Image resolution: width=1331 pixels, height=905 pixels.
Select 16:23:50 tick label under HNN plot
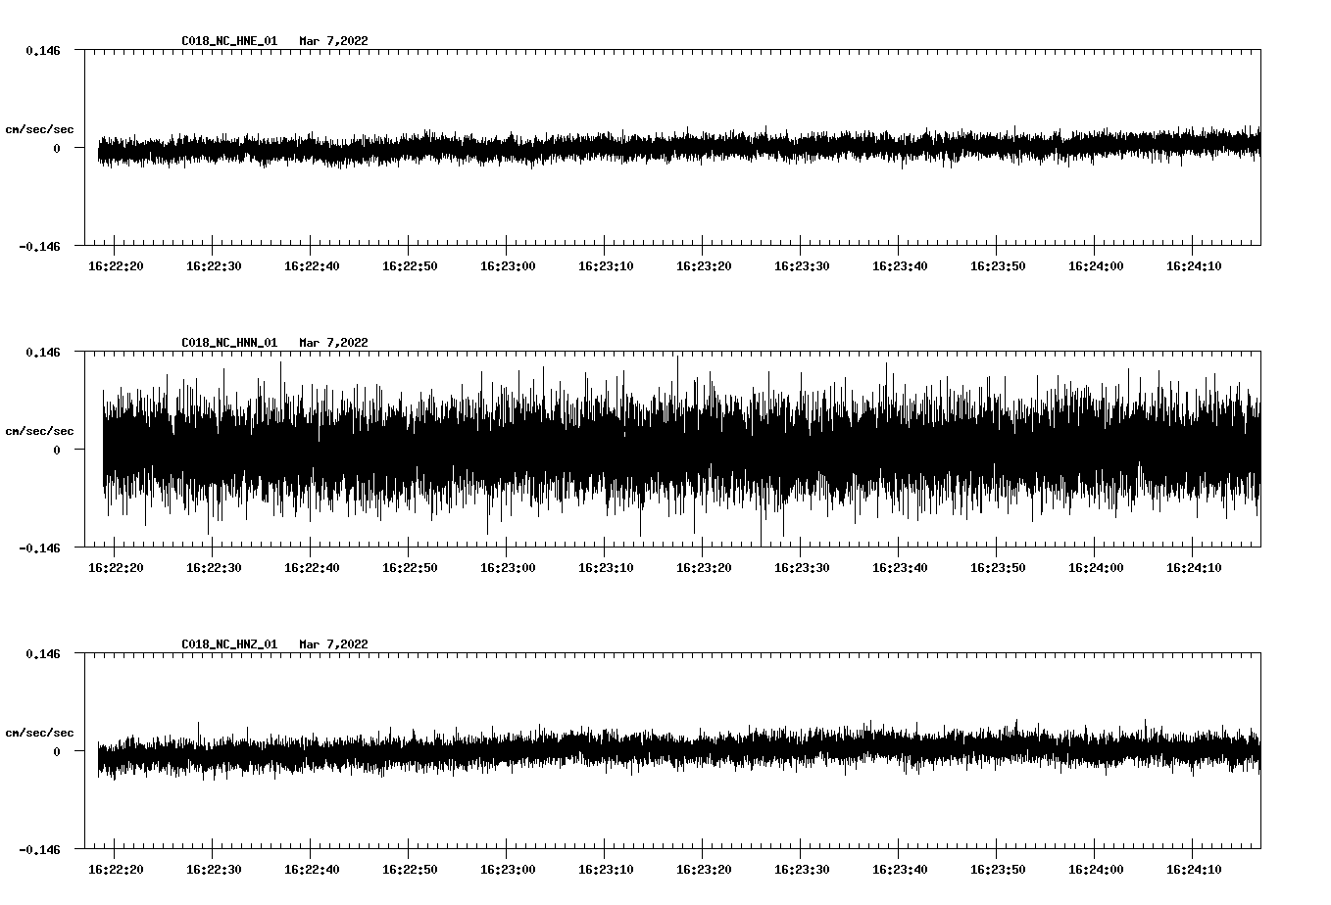(x=998, y=567)
